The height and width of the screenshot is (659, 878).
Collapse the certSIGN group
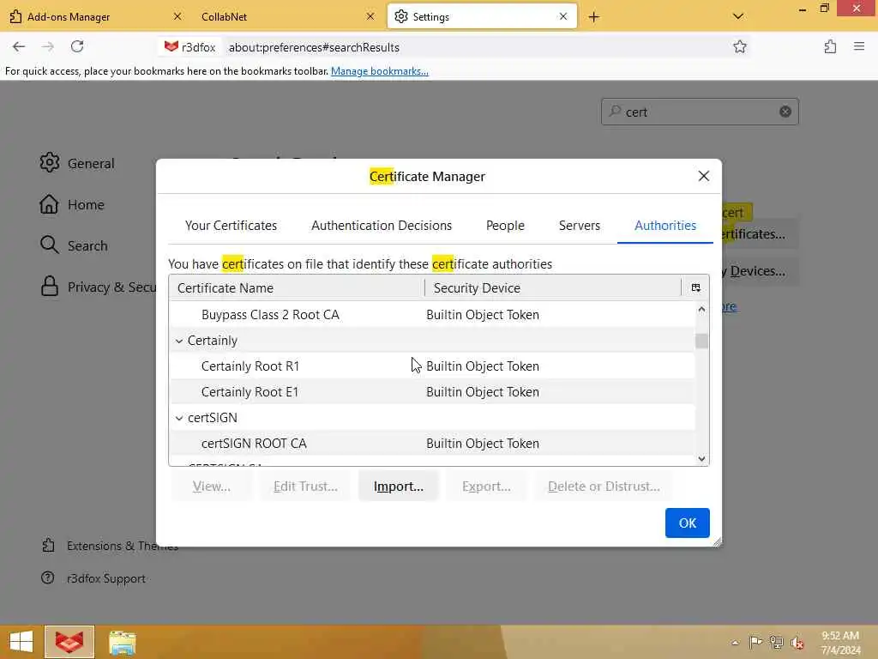[x=179, y=418]
